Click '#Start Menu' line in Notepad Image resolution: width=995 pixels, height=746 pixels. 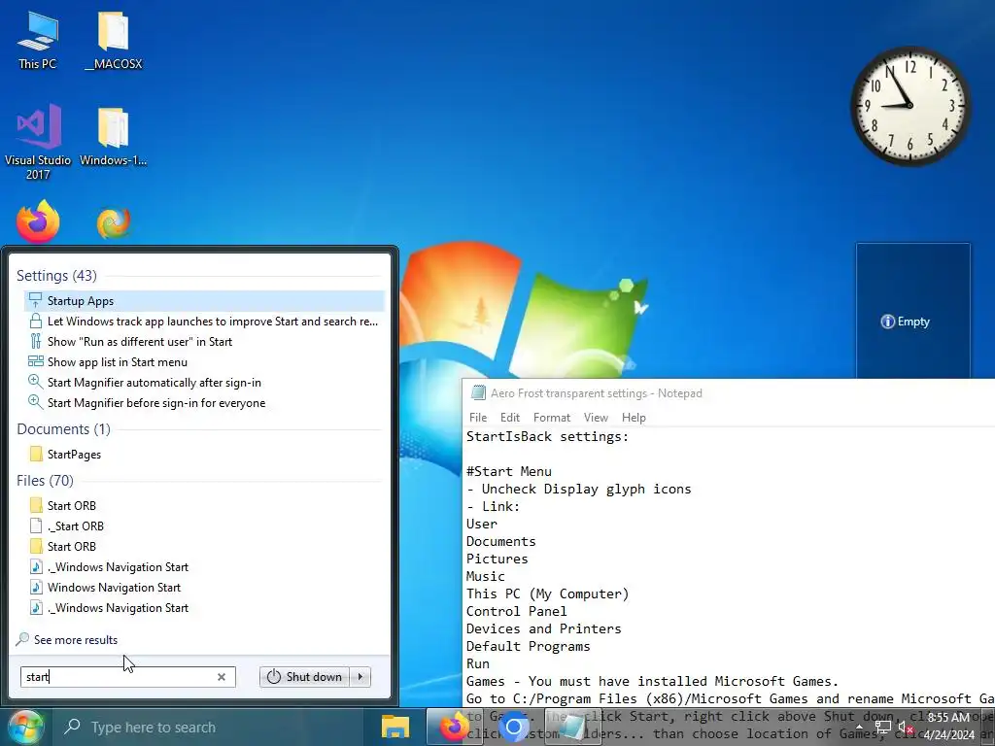pyautogui.click(x=509, y=471)
